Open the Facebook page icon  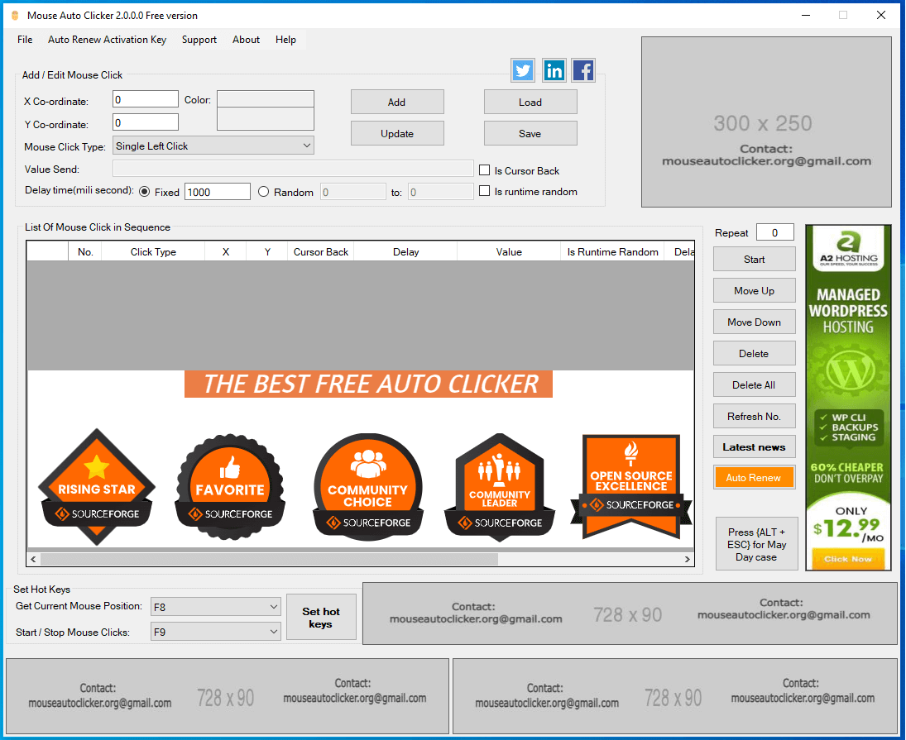[583, 70]
